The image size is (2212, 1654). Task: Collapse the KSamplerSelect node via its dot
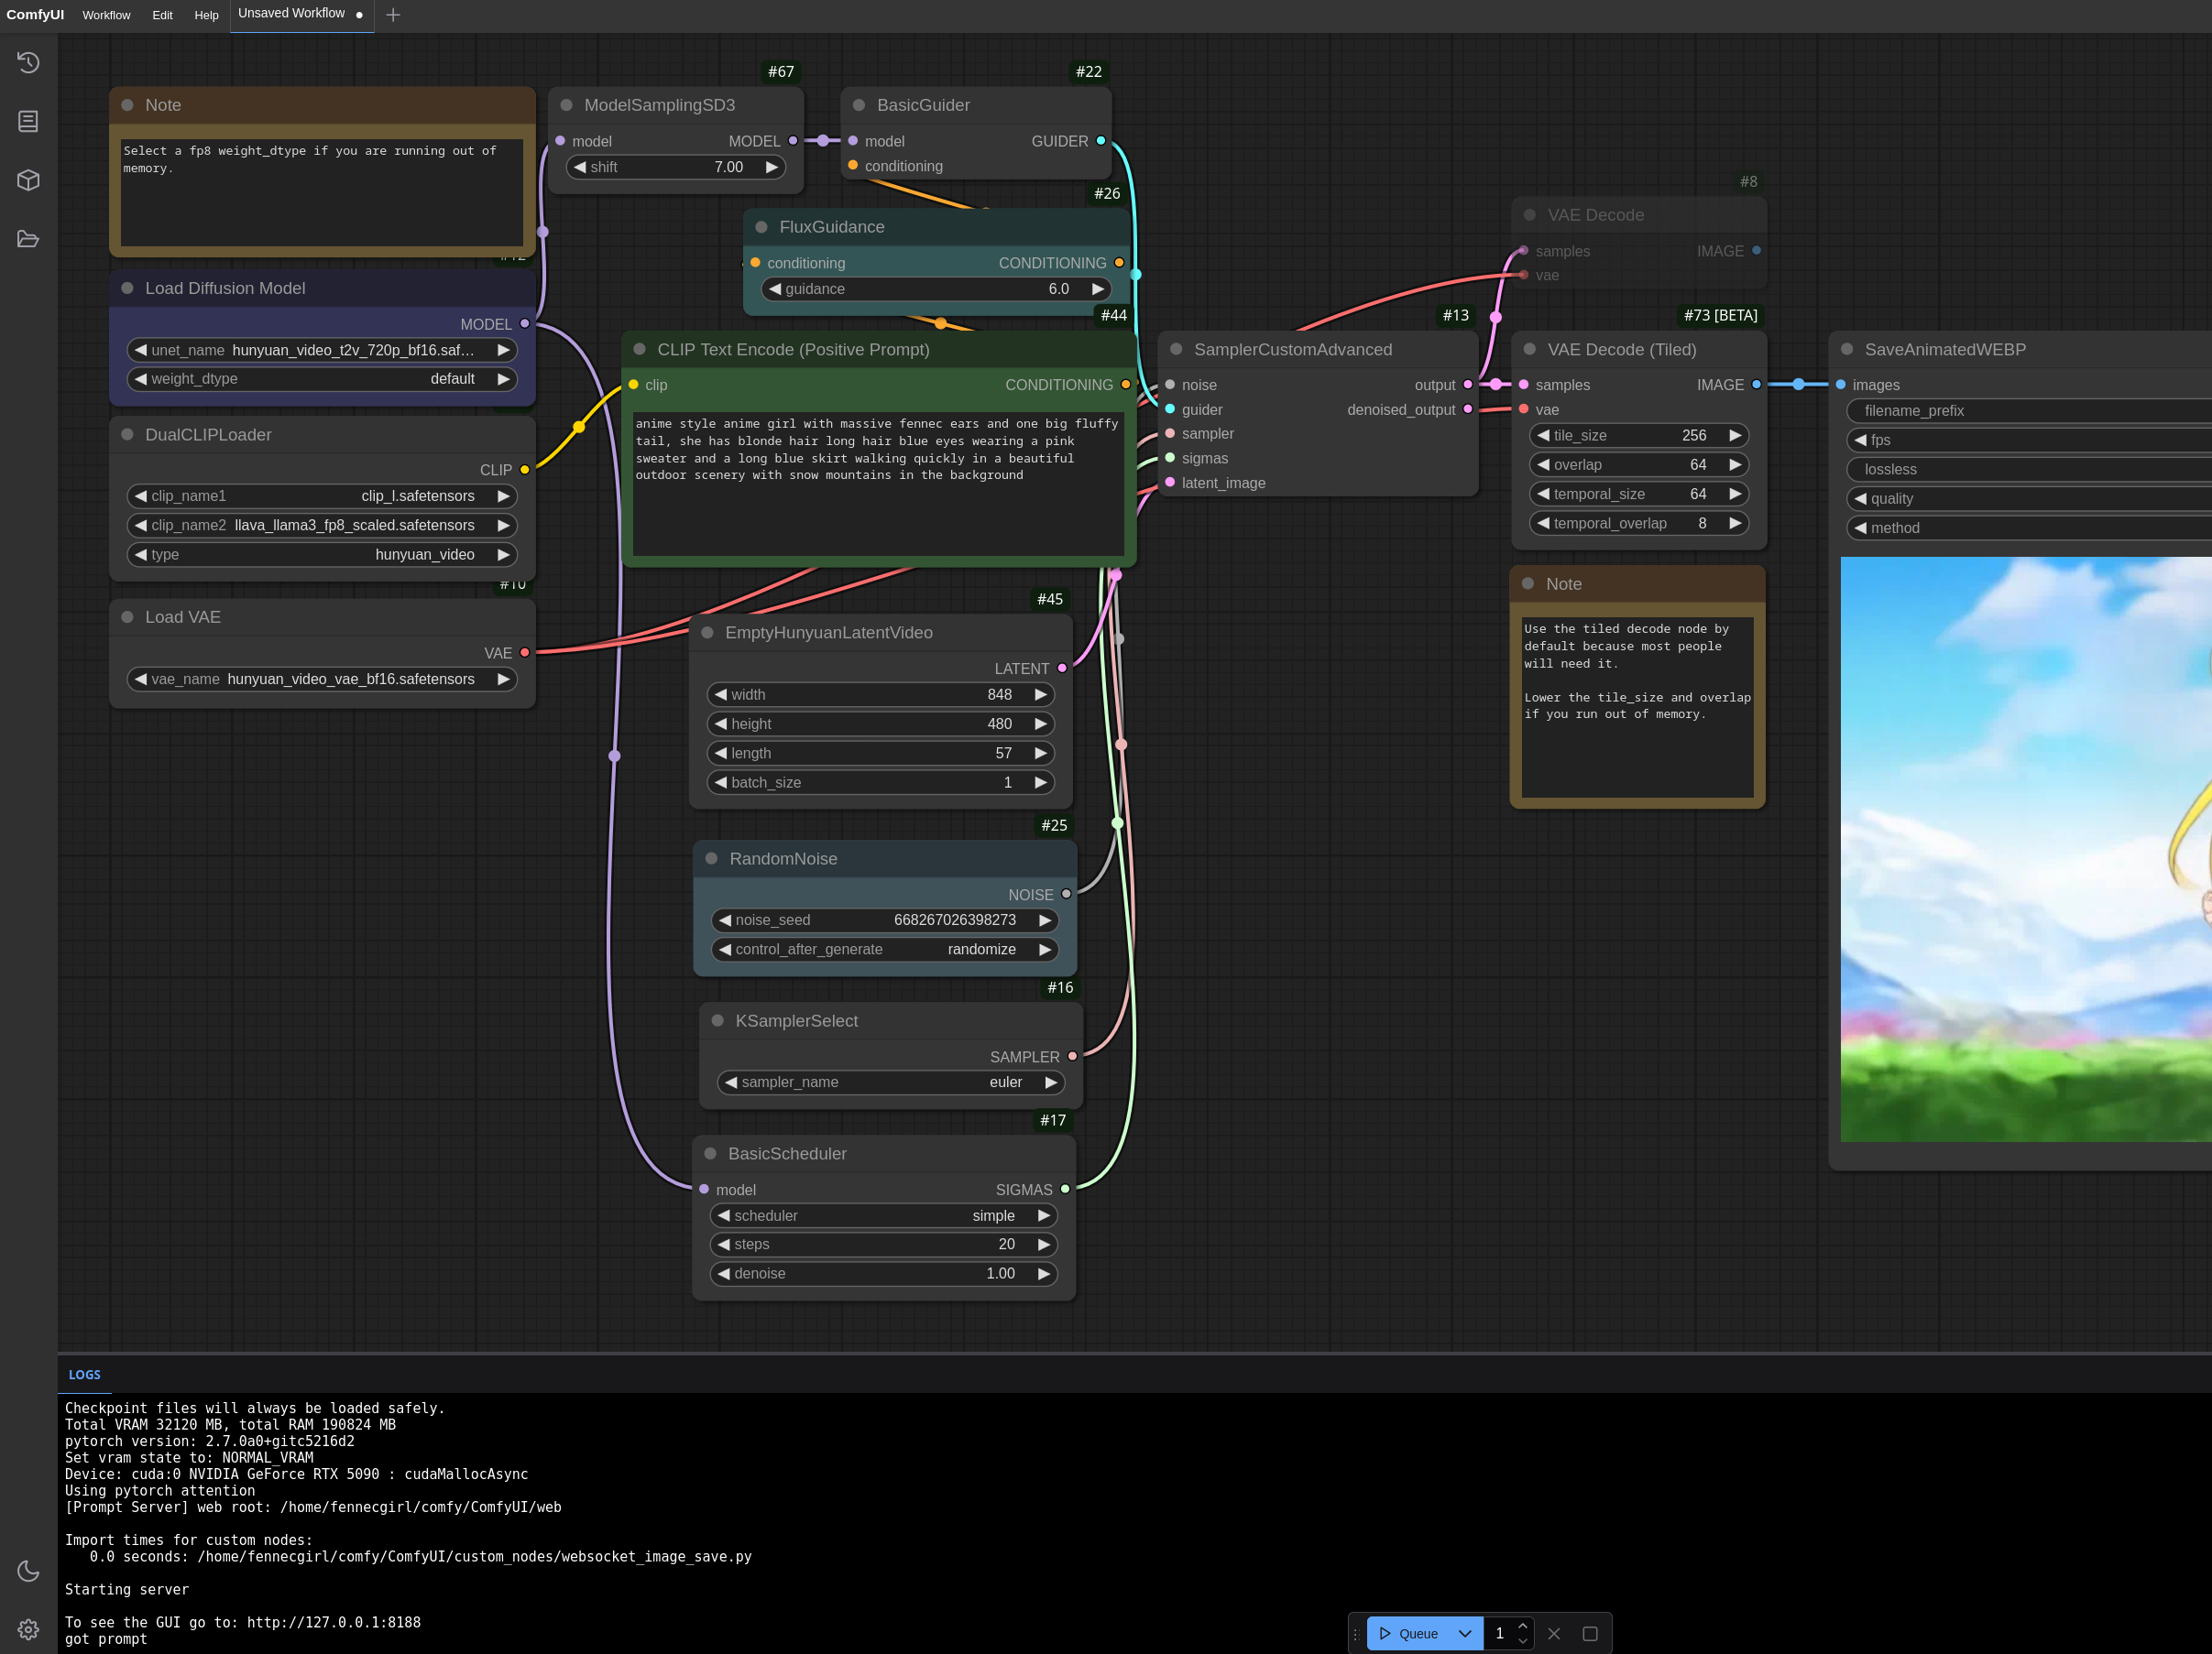click(x=717, y=1020)
